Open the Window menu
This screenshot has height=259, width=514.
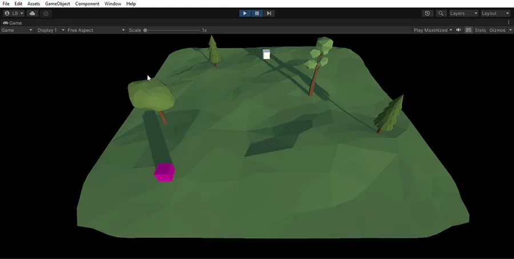pyautogui.click(x=113, y=3)
